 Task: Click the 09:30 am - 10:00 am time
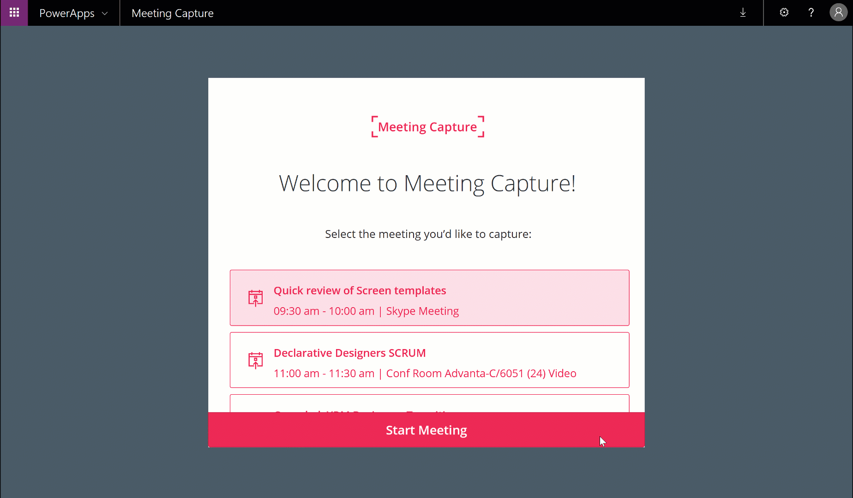click(324, 311)
